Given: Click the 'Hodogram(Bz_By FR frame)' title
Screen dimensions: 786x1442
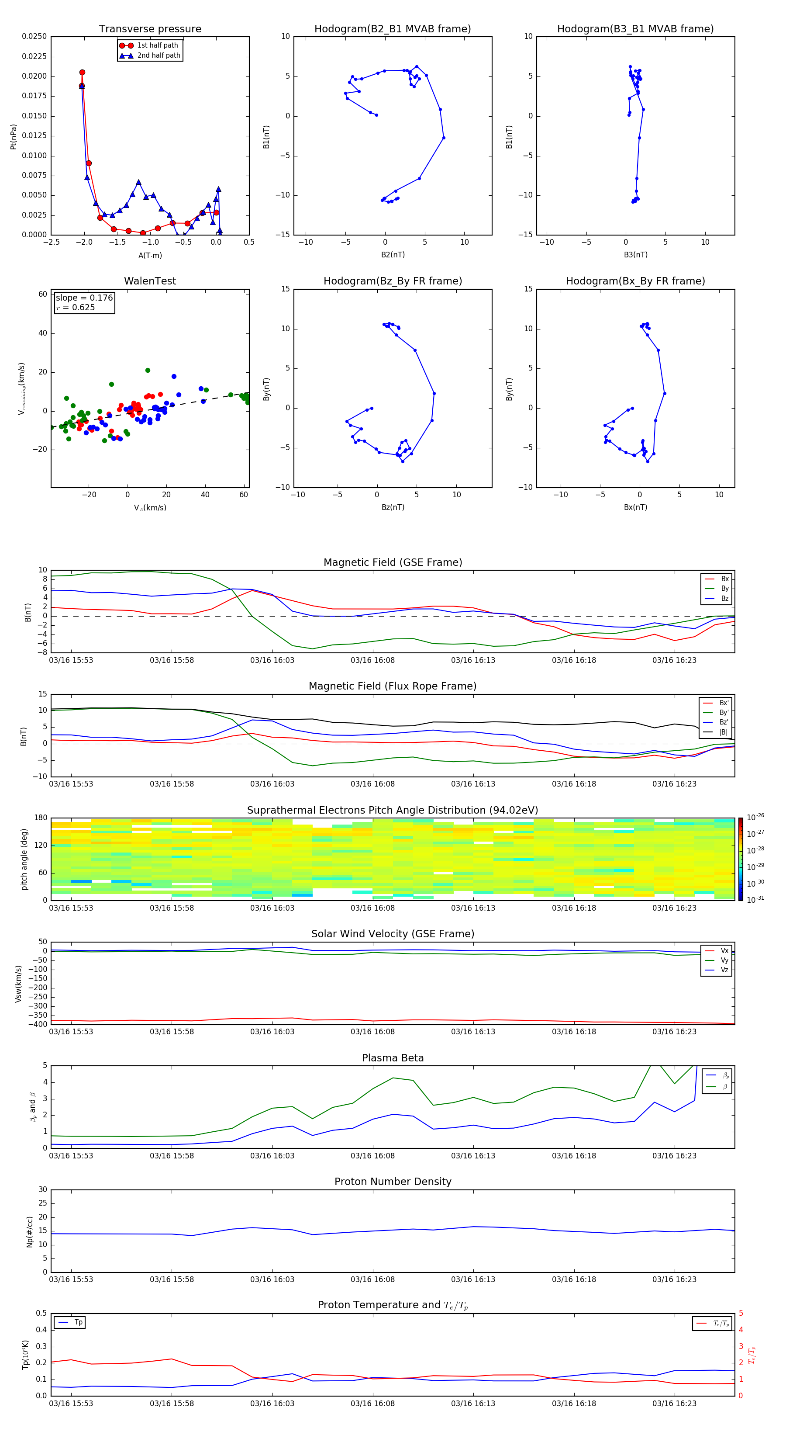Looking at the screenshot, I should 393,281.
